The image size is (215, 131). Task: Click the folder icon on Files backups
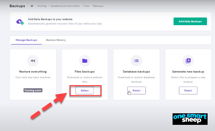85,61
